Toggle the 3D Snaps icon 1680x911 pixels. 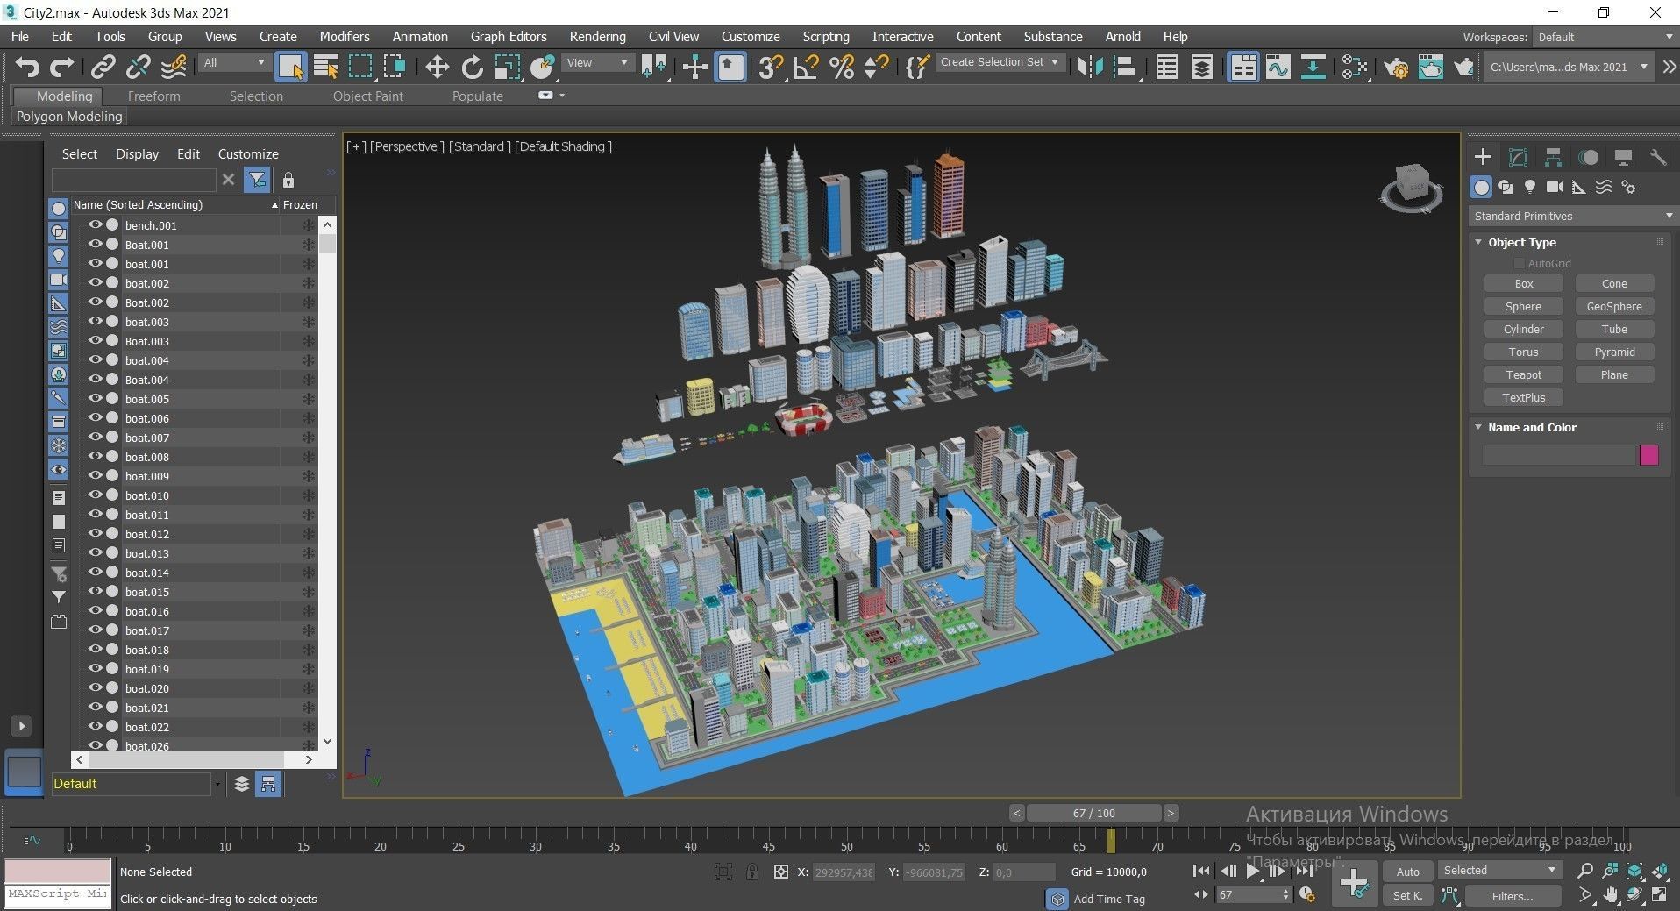[x=771, y=67]
